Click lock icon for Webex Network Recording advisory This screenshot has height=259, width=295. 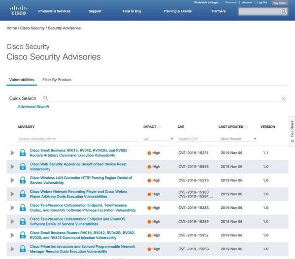[23, 194]
